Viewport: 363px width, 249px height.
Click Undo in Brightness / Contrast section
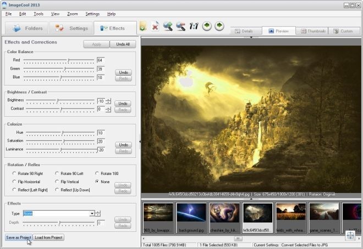coord(123,104)
